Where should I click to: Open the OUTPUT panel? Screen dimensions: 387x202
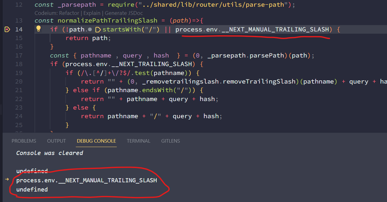pyautogui.click(x=56, y=141)
